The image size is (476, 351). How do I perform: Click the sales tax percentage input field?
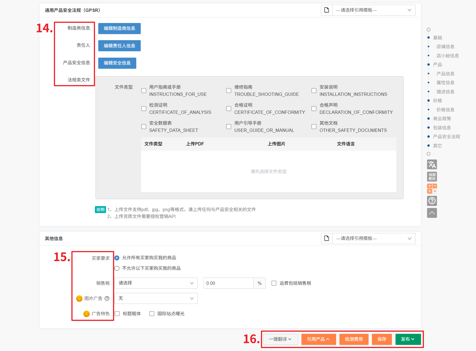point(228,283)
